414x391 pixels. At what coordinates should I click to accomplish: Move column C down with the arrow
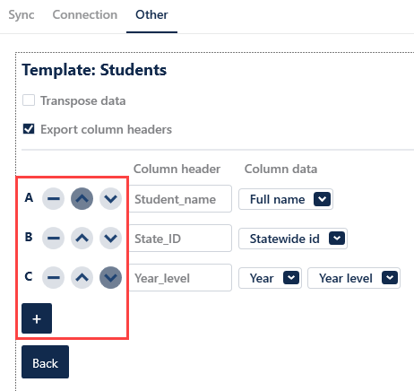(x=110, y=277)
